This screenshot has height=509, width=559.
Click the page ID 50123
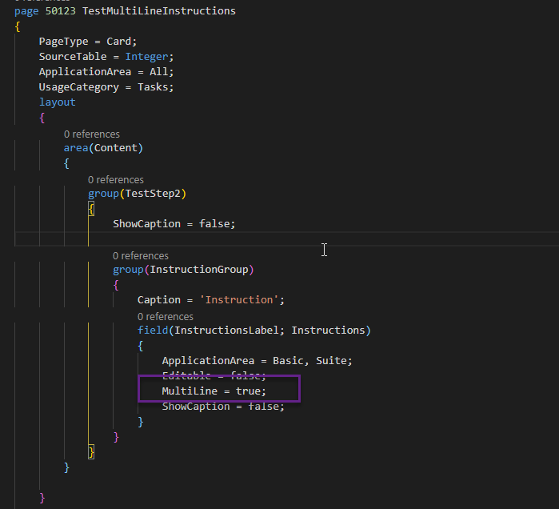click(61, 12)
